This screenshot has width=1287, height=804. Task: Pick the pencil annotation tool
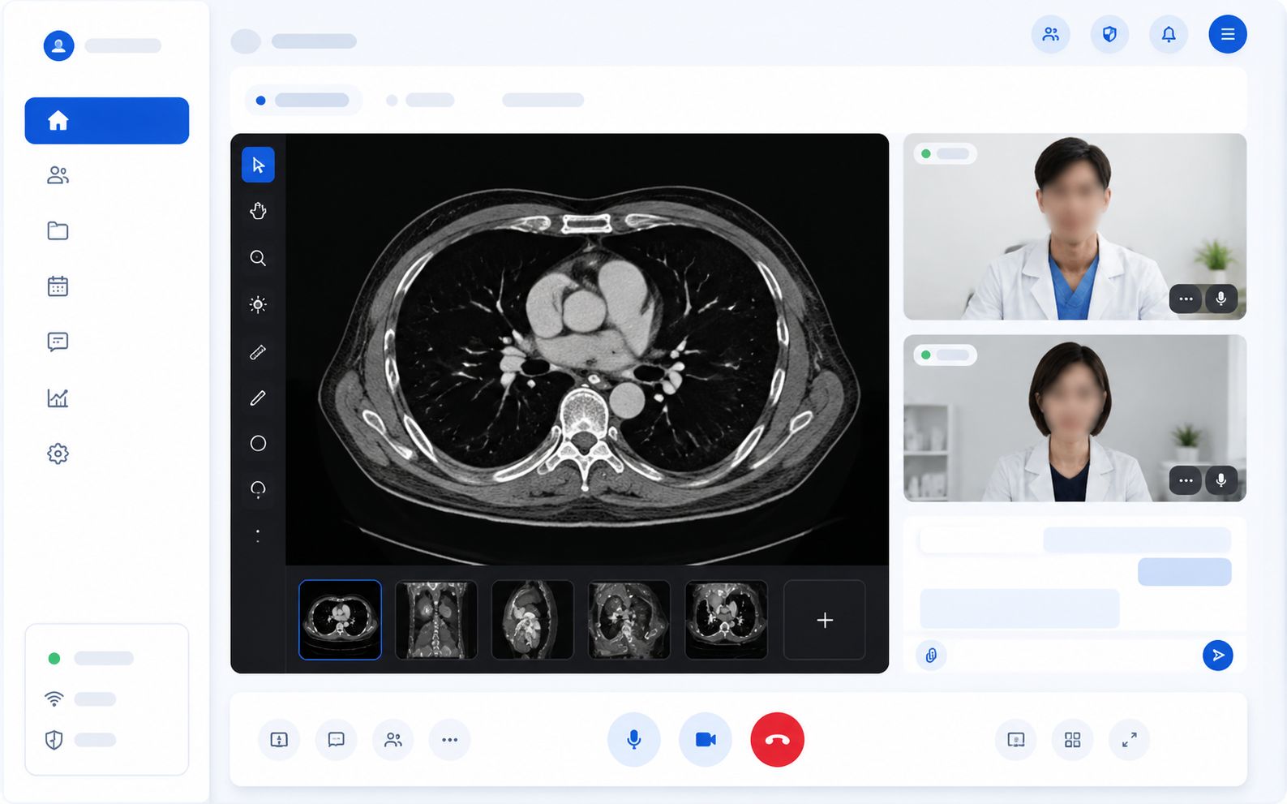click(258, 398)
